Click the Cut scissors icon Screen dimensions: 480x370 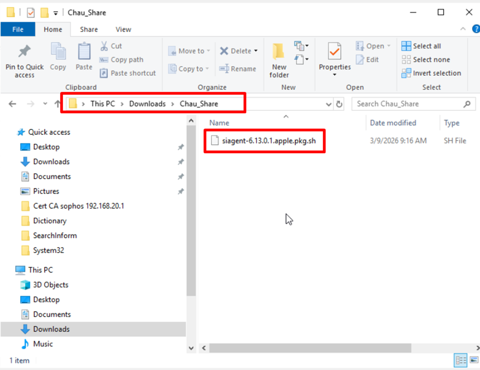click(x=104, y=46)
